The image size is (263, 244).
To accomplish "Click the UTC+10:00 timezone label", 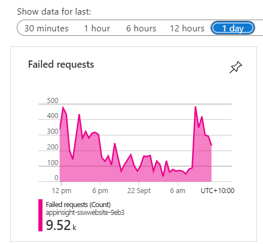I will click(217, 191).
